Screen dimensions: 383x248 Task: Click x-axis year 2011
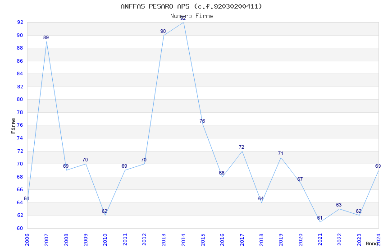[x=125, y=240]
